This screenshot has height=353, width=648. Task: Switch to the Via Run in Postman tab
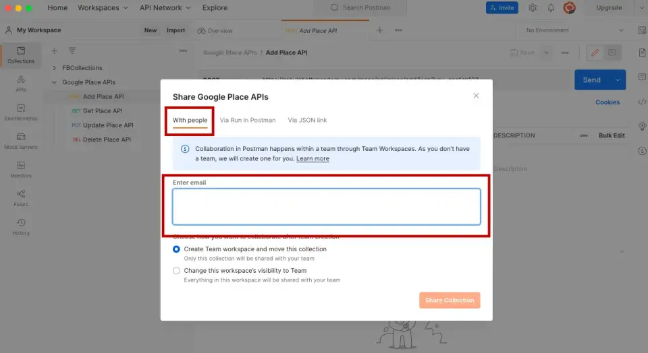[x=248, y=121]
